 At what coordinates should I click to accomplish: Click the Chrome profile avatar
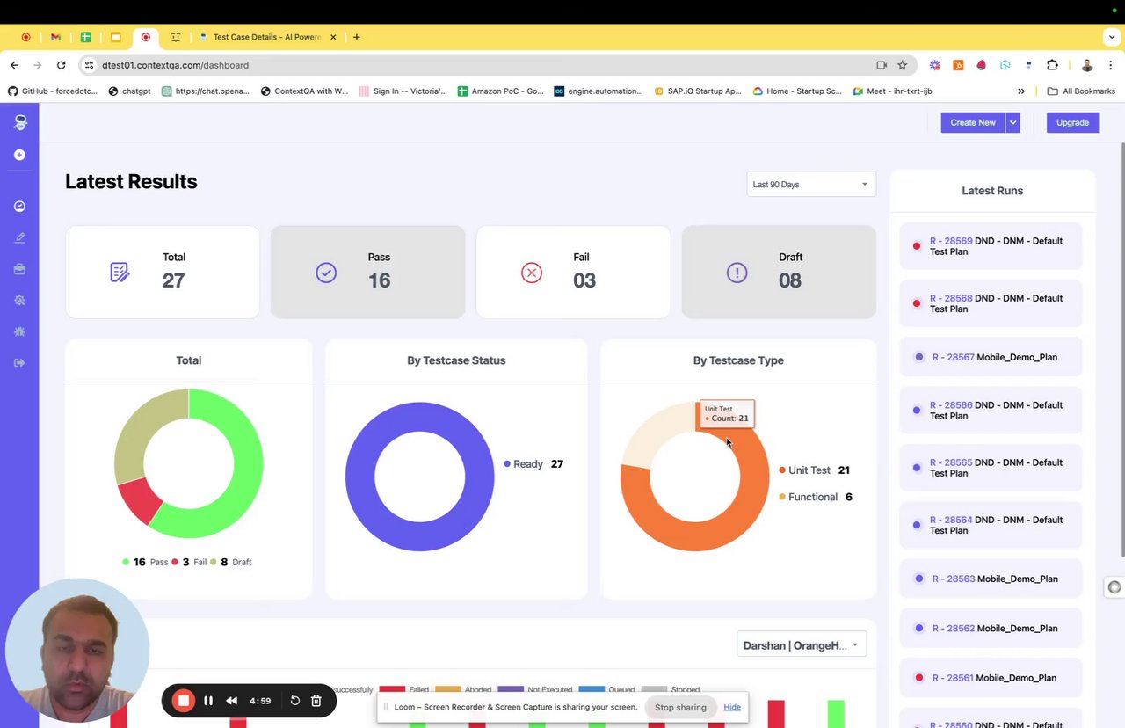1087,65
